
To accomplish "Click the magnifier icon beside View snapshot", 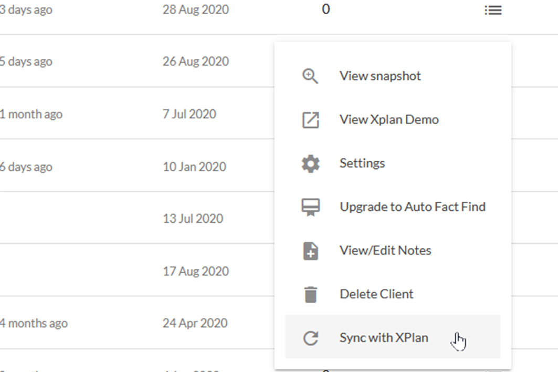I will click(x=310, y=76).
